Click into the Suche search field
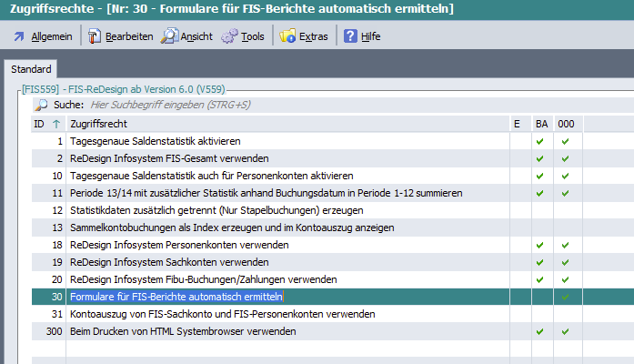 point(273,105)
